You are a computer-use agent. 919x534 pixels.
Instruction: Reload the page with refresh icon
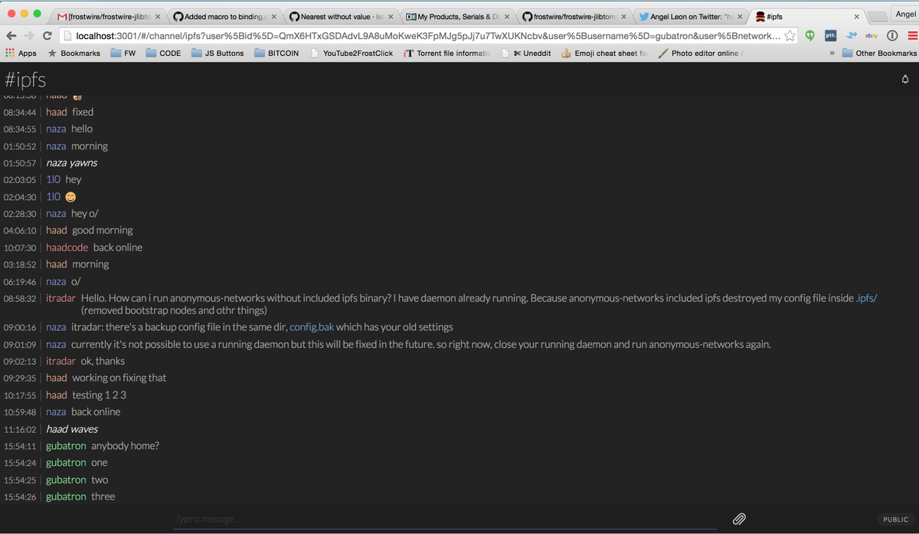tap(47, 35)
